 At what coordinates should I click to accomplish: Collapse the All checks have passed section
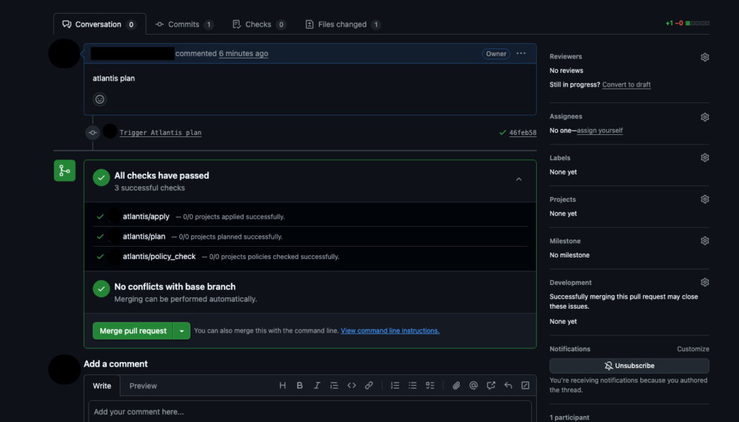click(518, 180)
